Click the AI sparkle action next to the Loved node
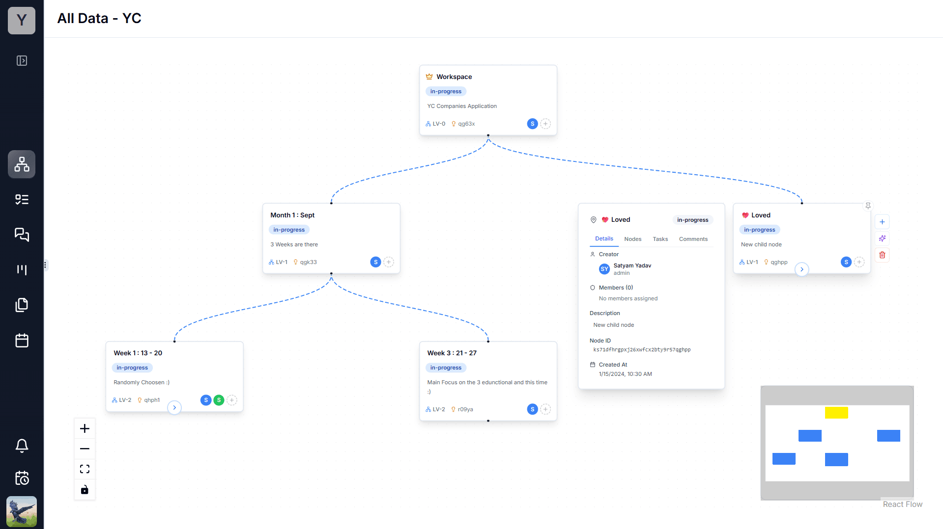This screenshot has width=943, height=529. point(882,238)
